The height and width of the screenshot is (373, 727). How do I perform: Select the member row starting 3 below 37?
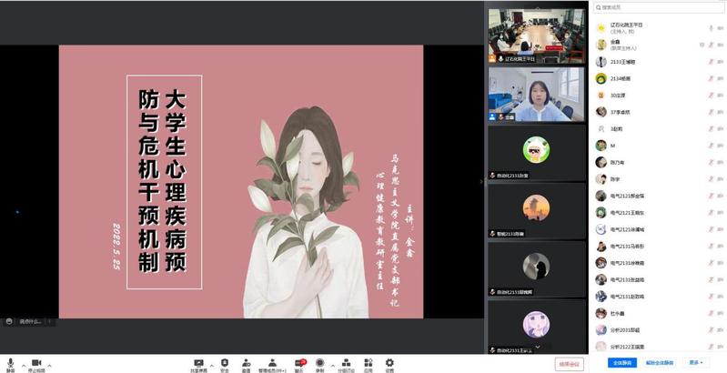coord(660,129)
